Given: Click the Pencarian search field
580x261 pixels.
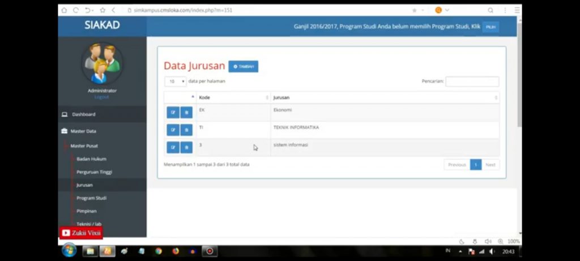Looking at the screenshot, I should coord(472,82).
